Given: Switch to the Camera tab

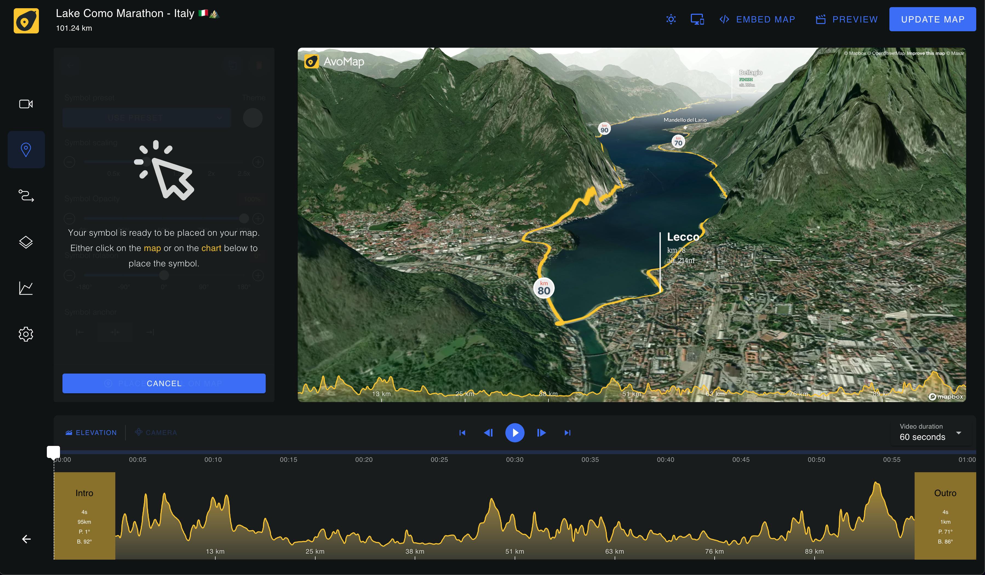Looking at the screenshot, I should coord(156,432).
